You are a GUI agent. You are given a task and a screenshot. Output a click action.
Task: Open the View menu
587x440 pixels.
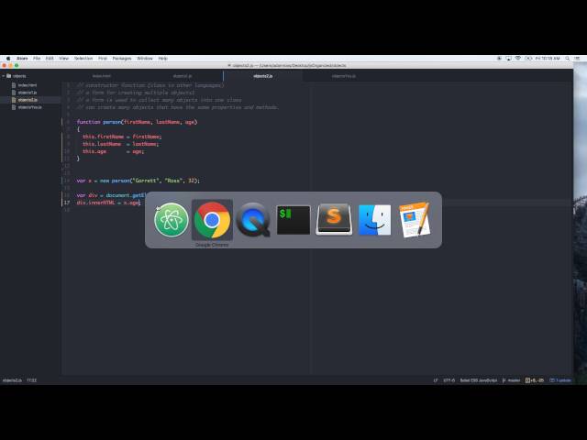click(x=63, y=59)
